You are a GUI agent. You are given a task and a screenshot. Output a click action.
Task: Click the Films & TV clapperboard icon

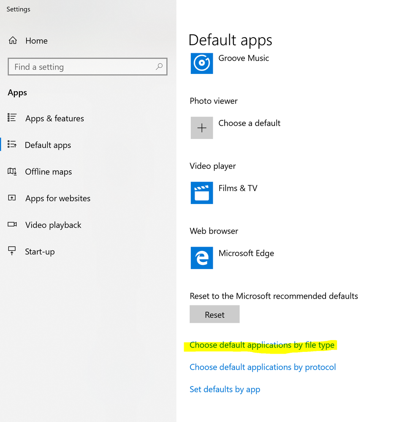tap(202, 193)
